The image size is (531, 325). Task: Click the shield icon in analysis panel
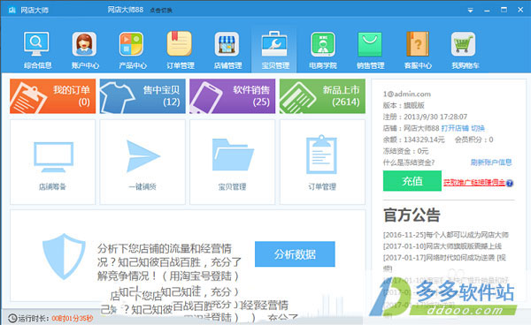(64, 256)
